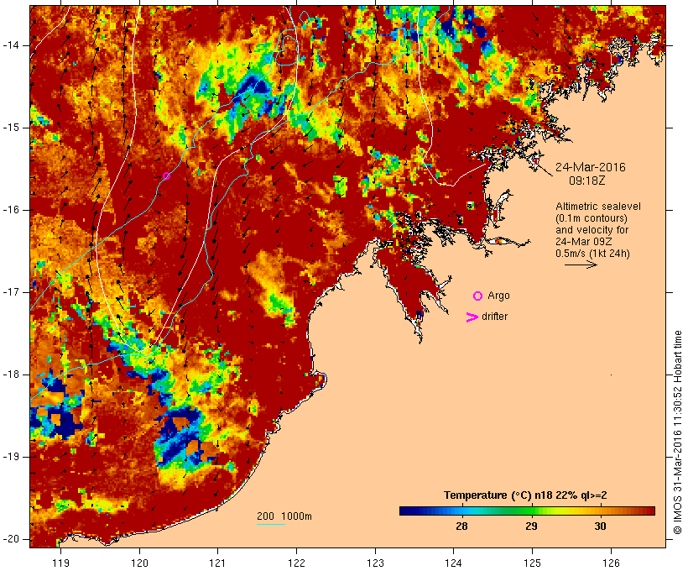Click the temperature colorbar at 29 degrees
The width and height of the screenshot is (688, 571).
531,511
